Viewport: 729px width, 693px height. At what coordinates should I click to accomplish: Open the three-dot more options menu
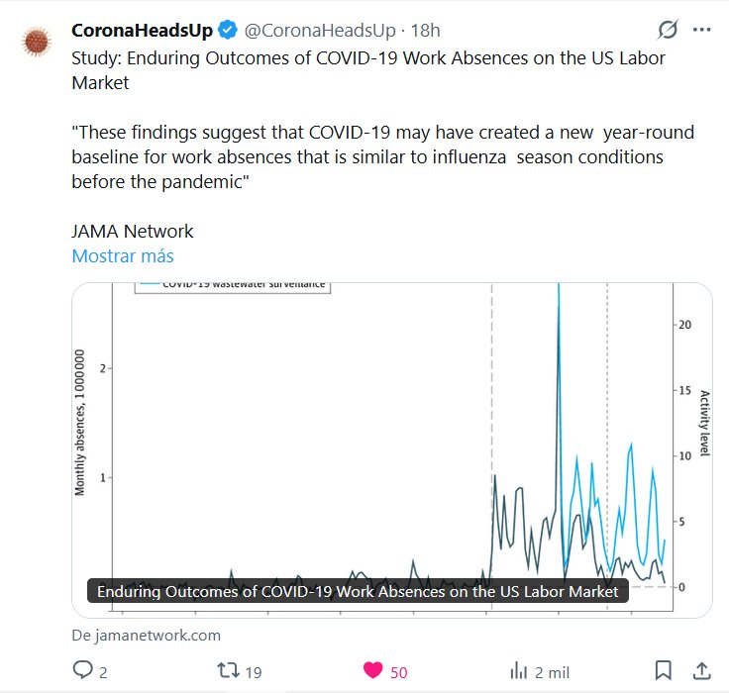[702, 31]
